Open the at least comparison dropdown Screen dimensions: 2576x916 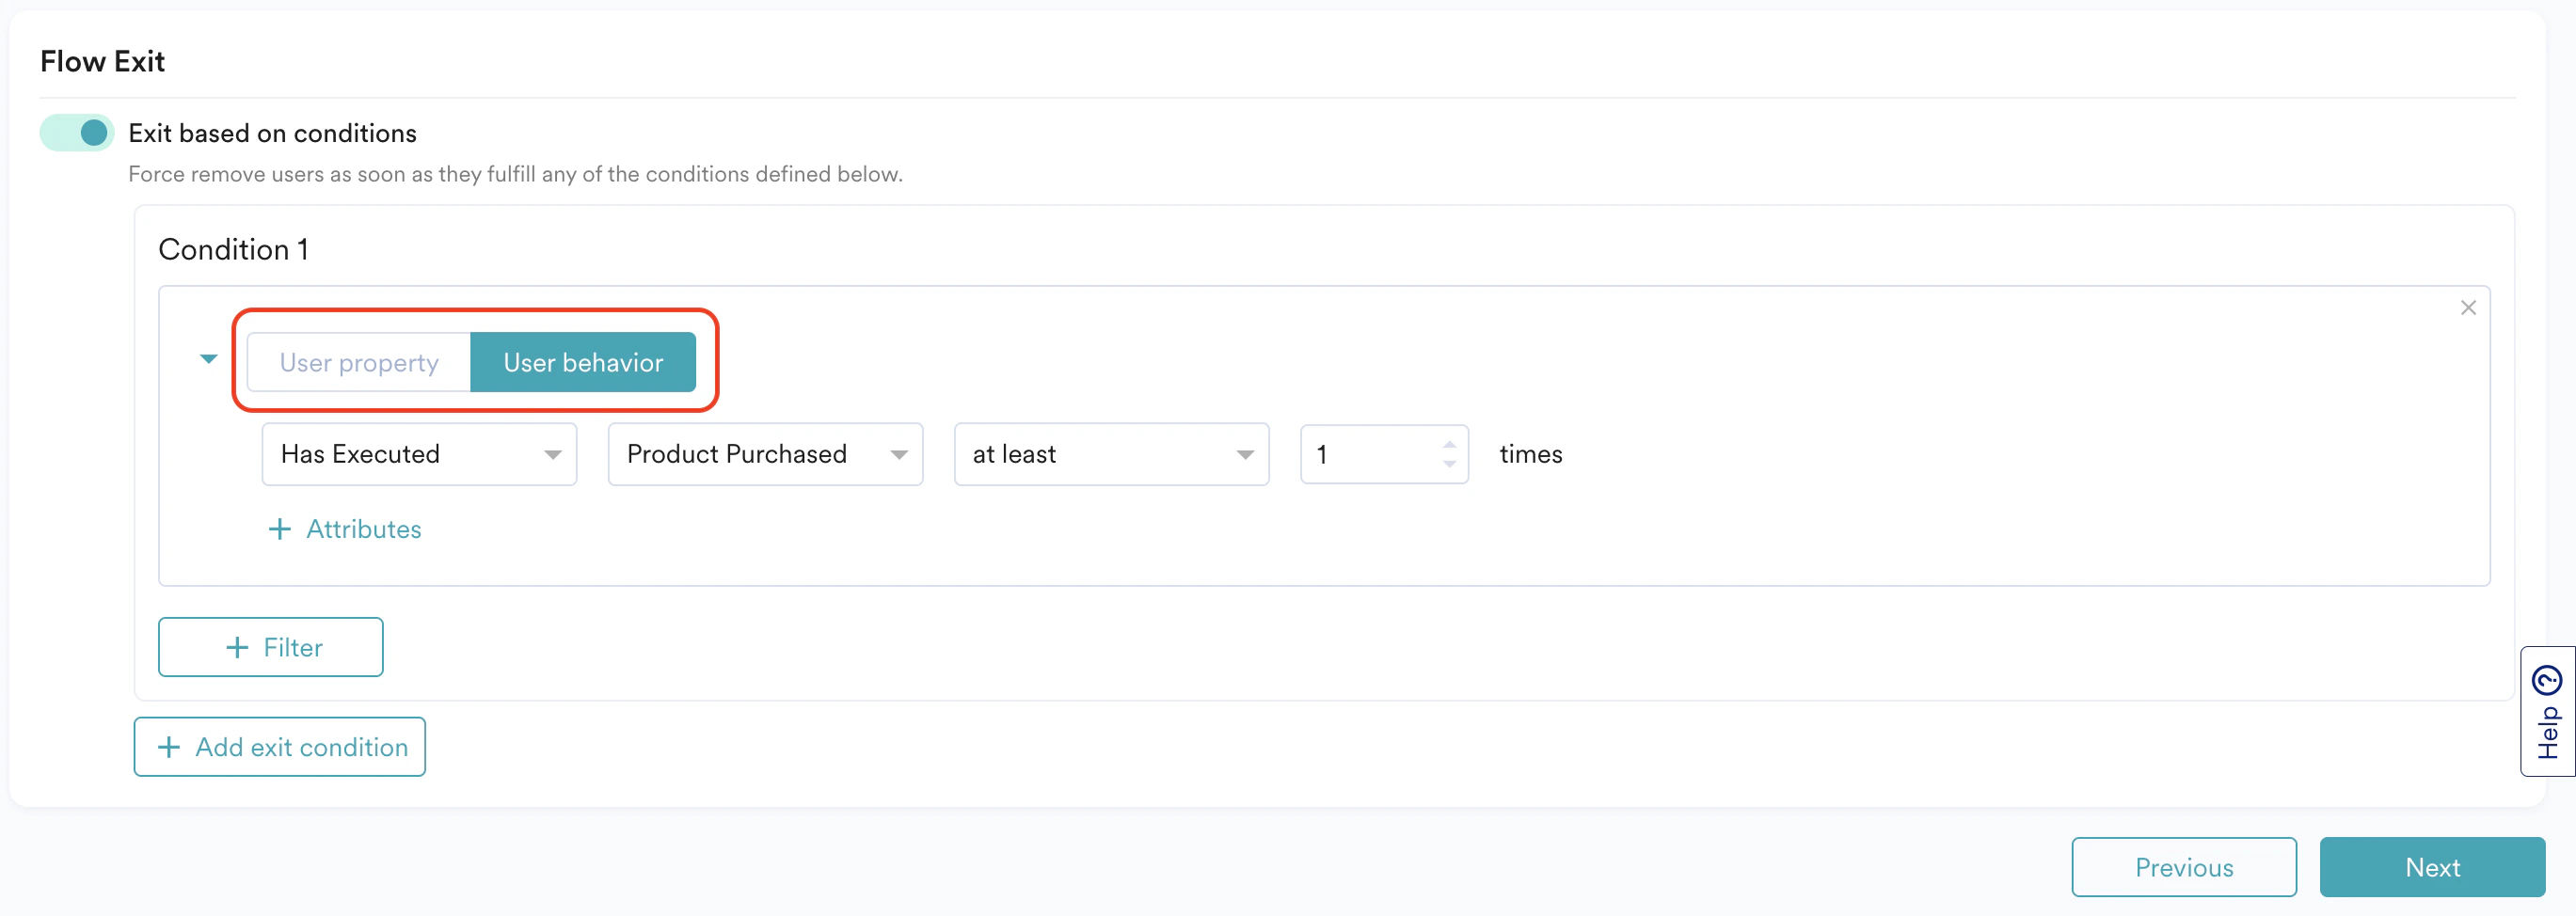(x=1110, y=454)
